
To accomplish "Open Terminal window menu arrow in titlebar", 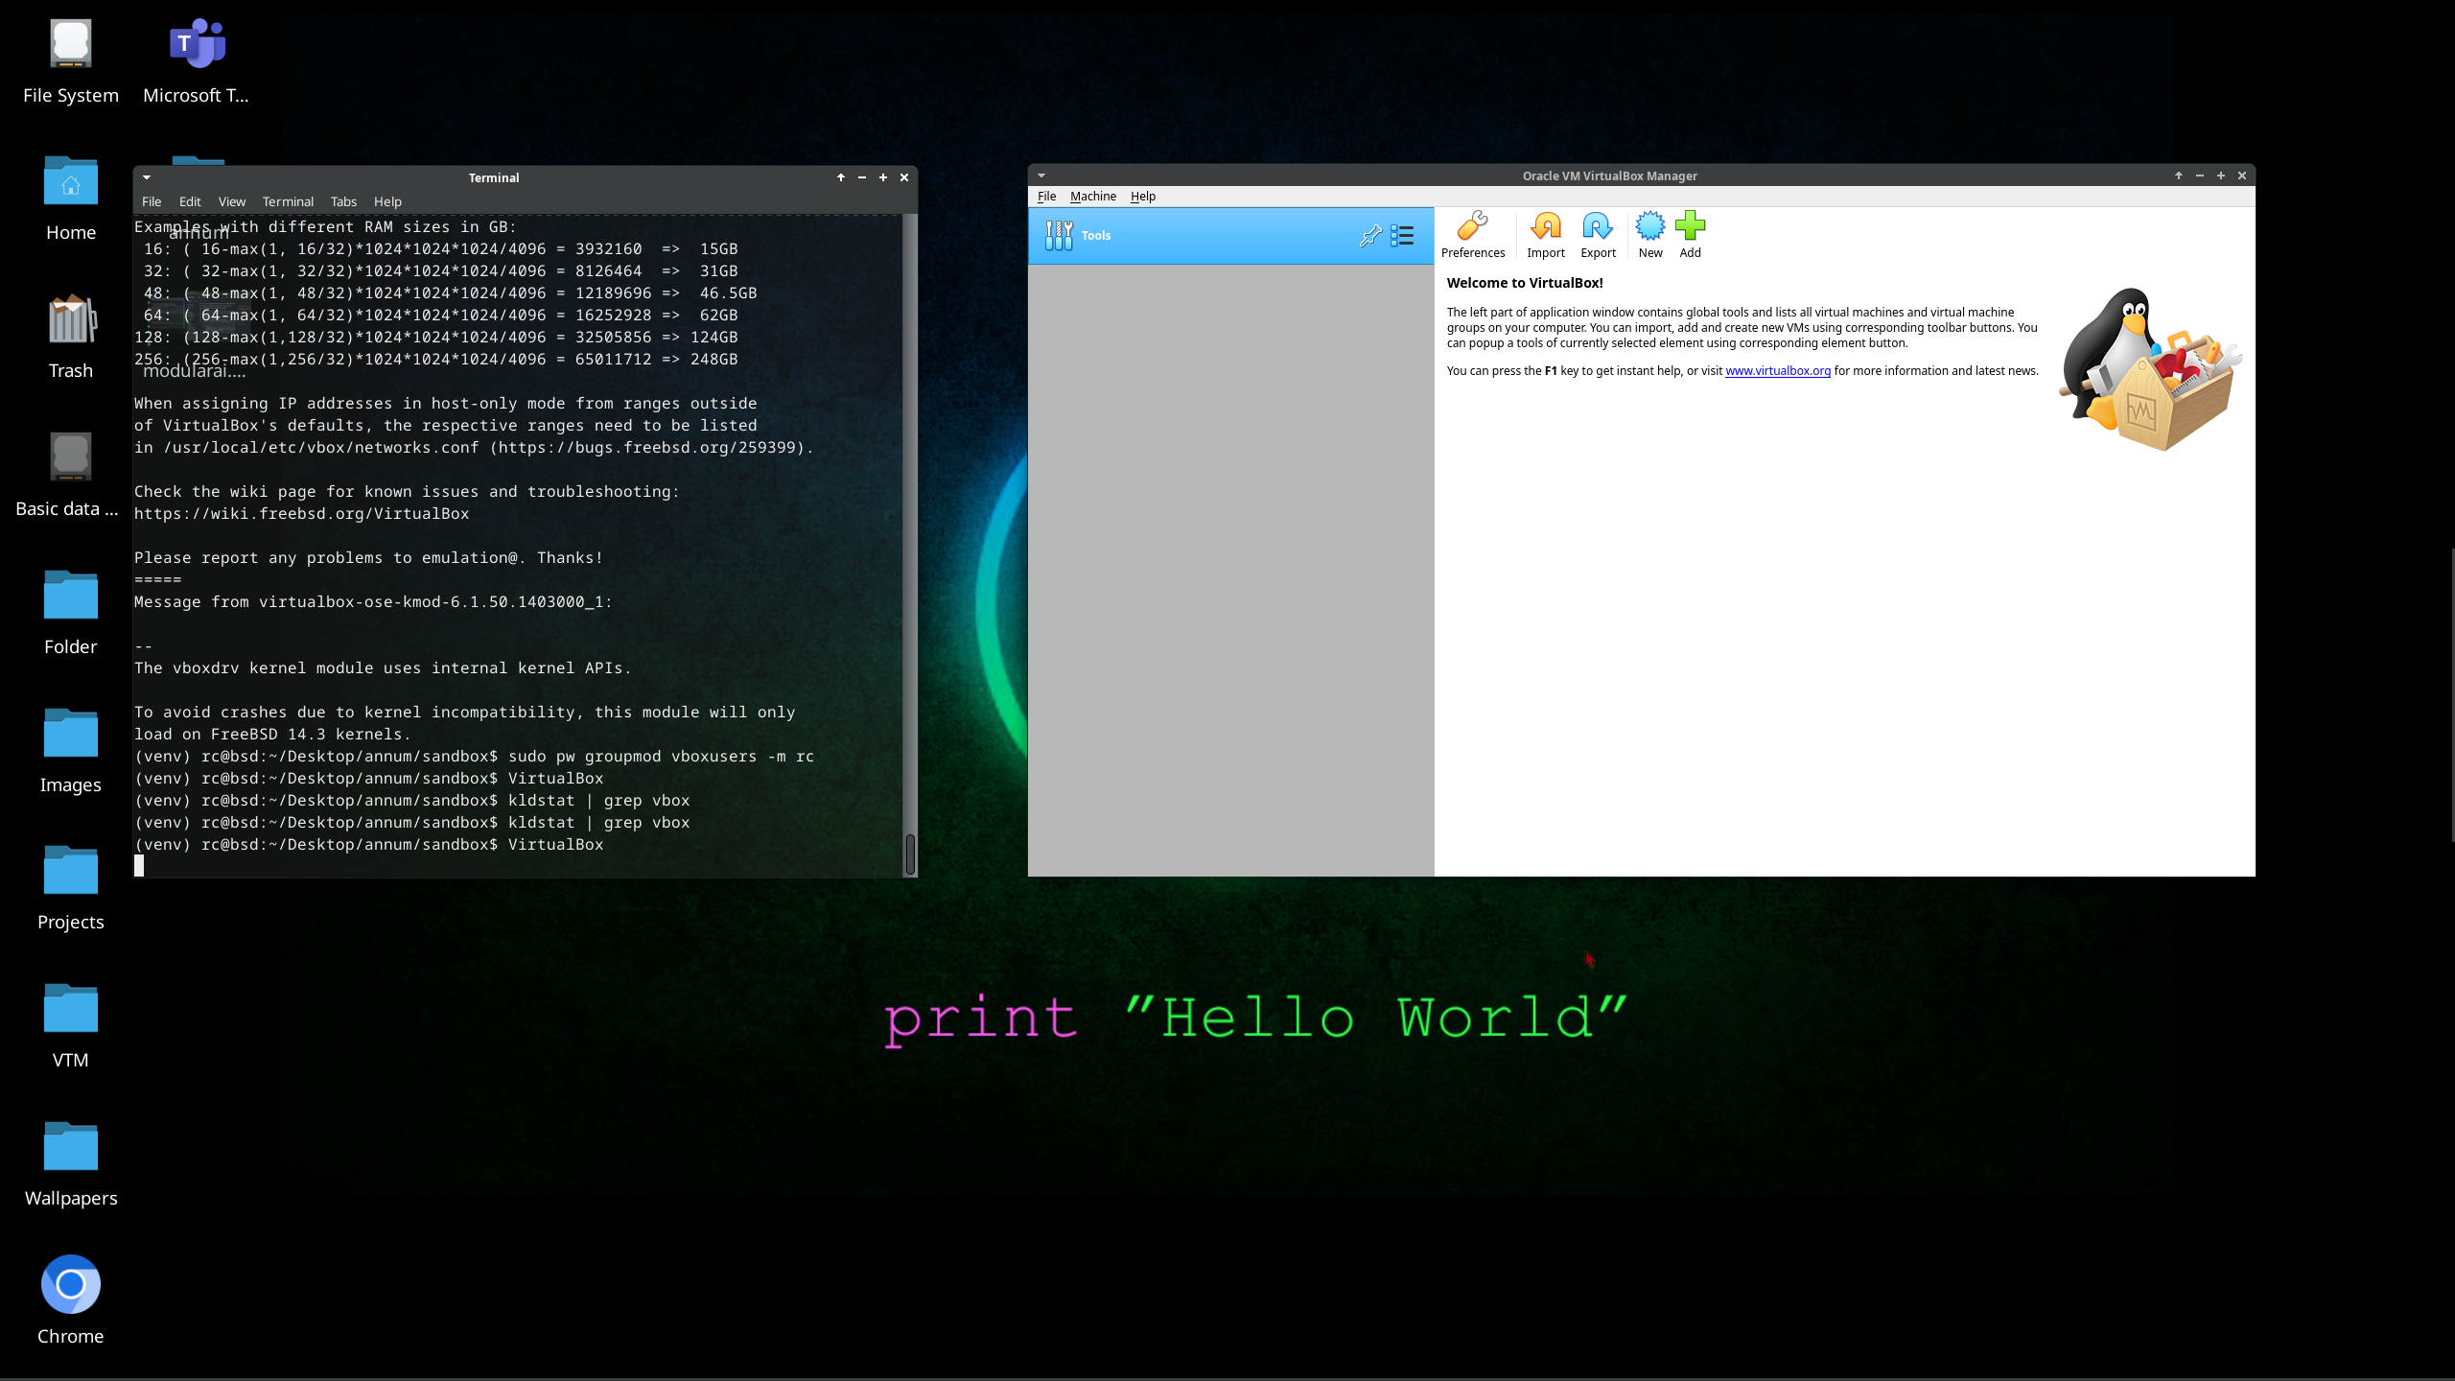I will (147, 177).
